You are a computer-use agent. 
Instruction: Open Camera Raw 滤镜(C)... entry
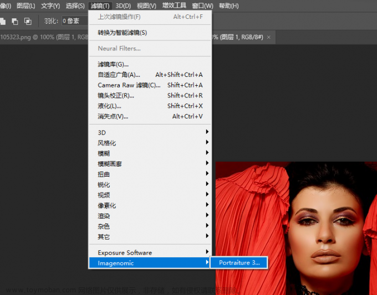click(150, 85)
